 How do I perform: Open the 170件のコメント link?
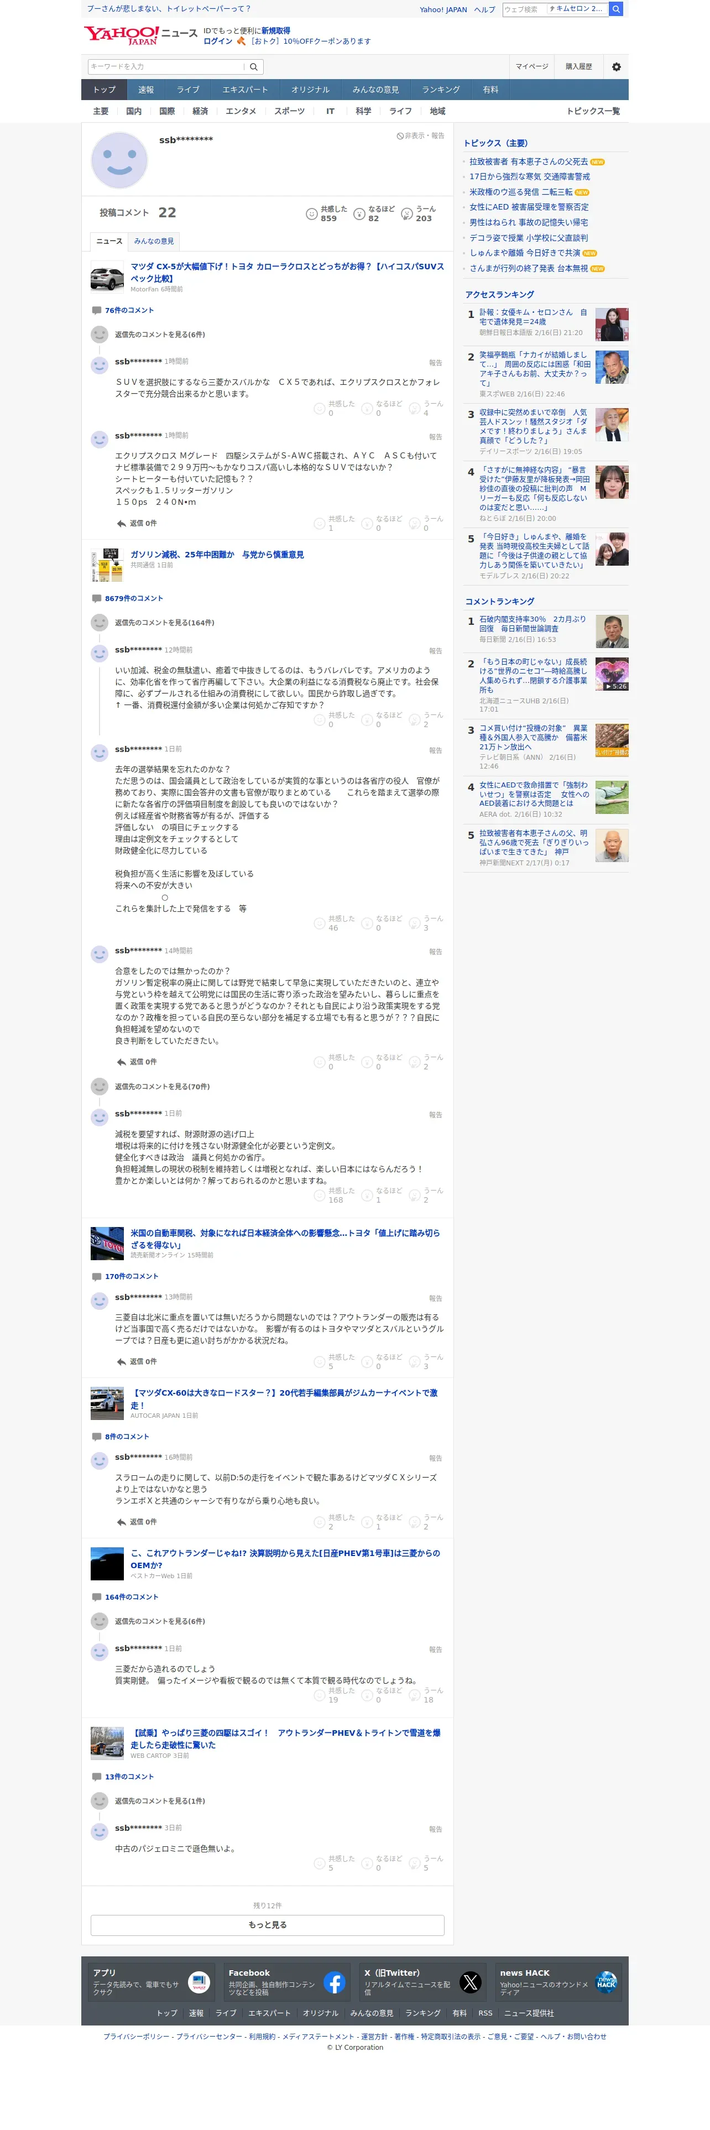[132, 1277]
